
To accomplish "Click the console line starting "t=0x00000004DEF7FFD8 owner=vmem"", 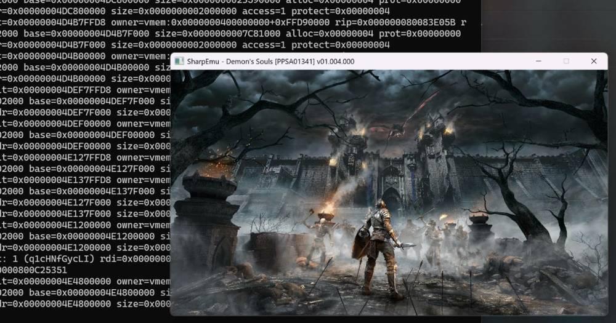I will (85, 90).
